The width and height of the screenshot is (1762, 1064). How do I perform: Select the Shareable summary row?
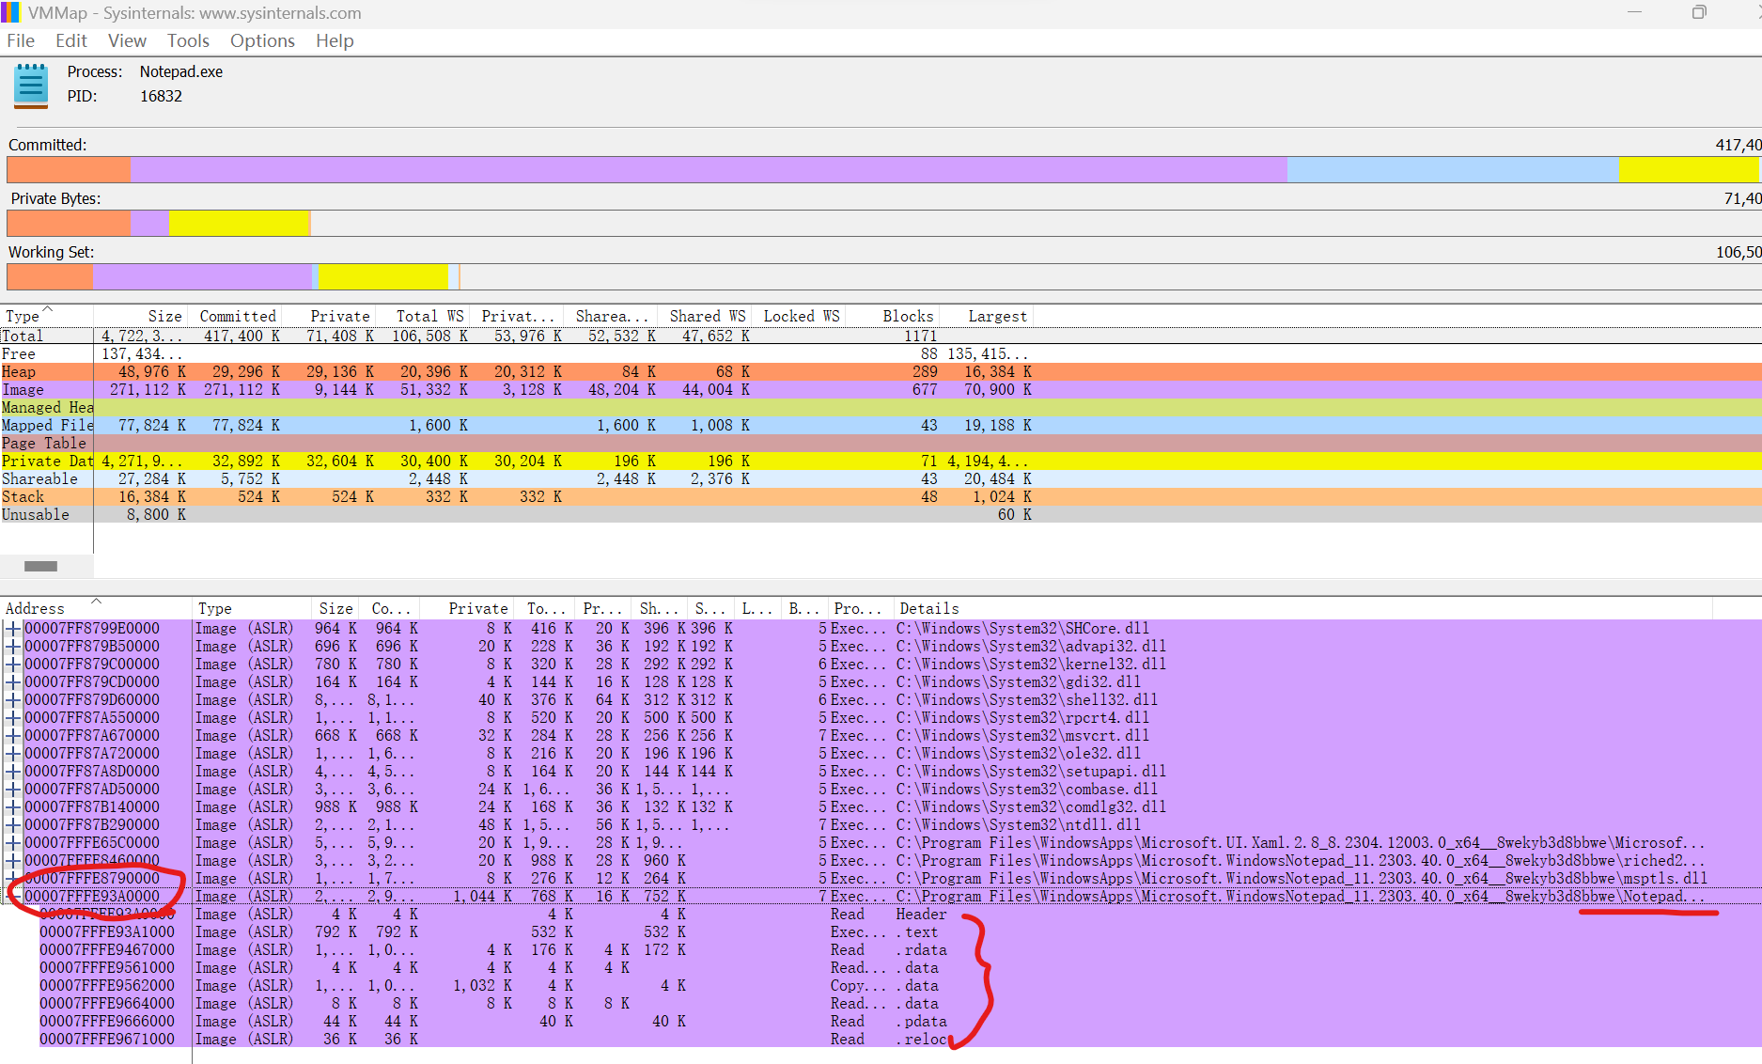(x=881, y=478)
